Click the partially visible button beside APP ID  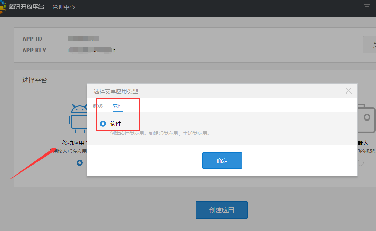click(x=369, y=45)
